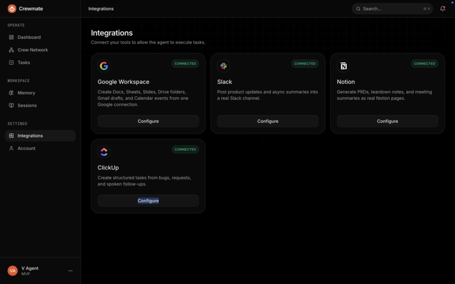
Task: Click the Slack logo icon
Action: pyautogui.click(x=224, y=66)
